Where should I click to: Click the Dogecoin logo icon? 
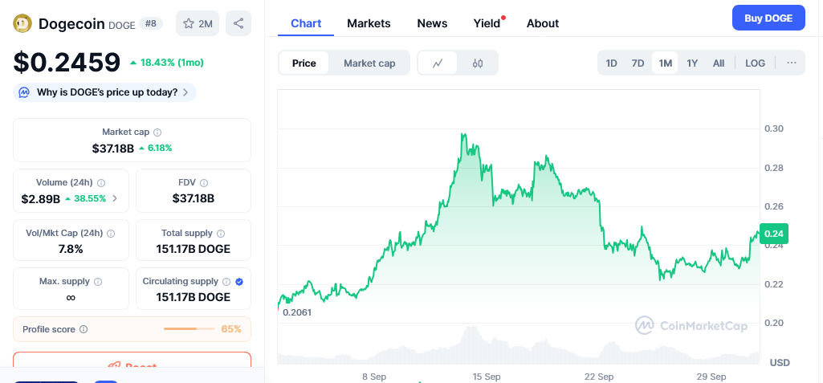(x=22, y=23)
